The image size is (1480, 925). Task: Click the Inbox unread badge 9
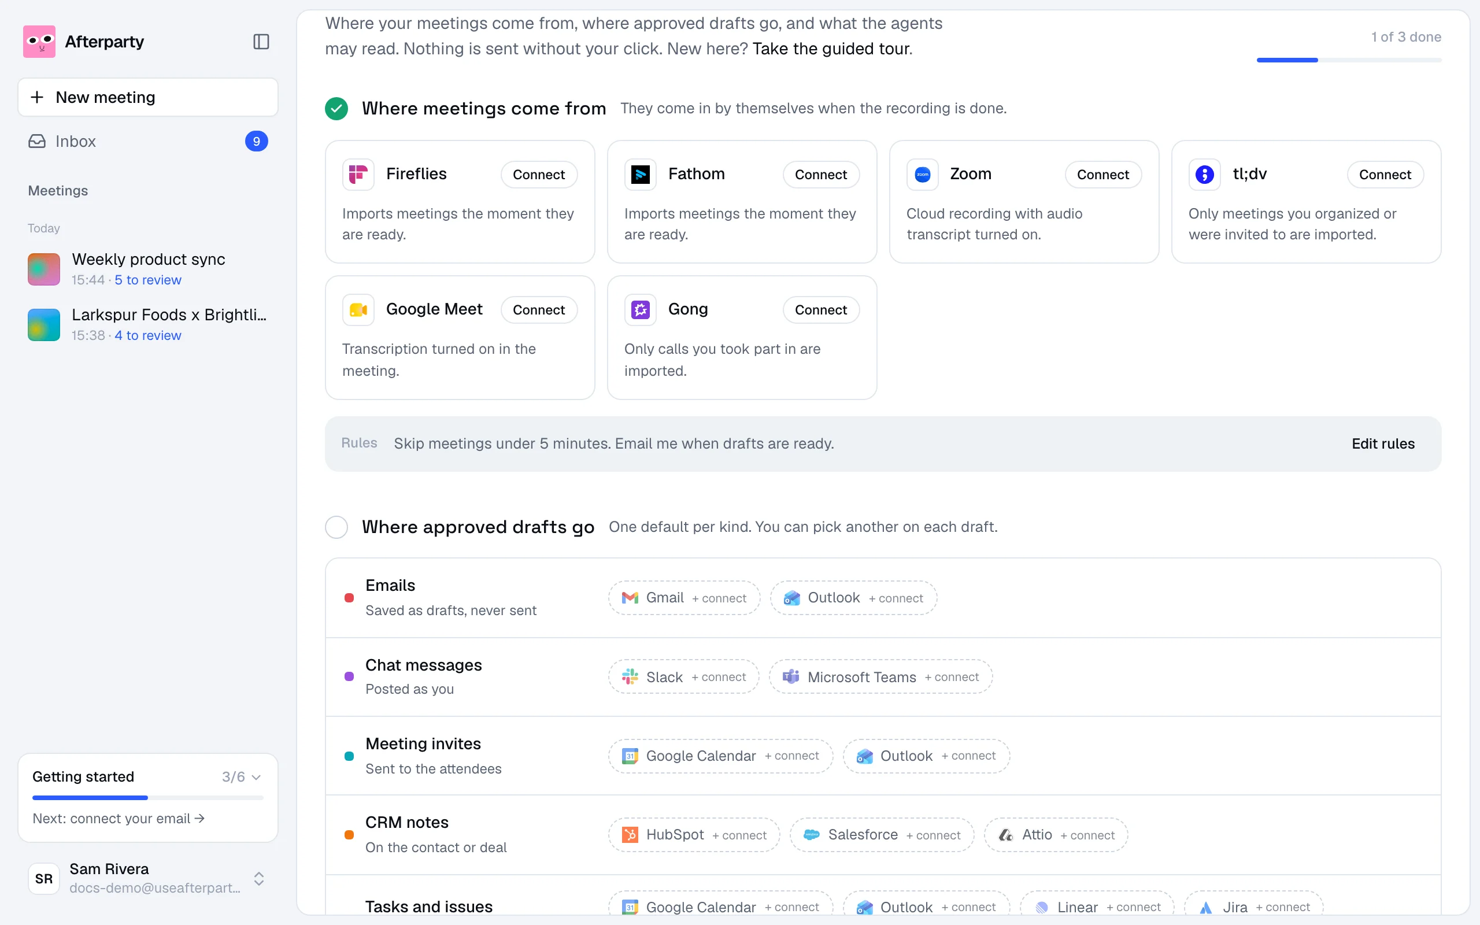point(256,141)
